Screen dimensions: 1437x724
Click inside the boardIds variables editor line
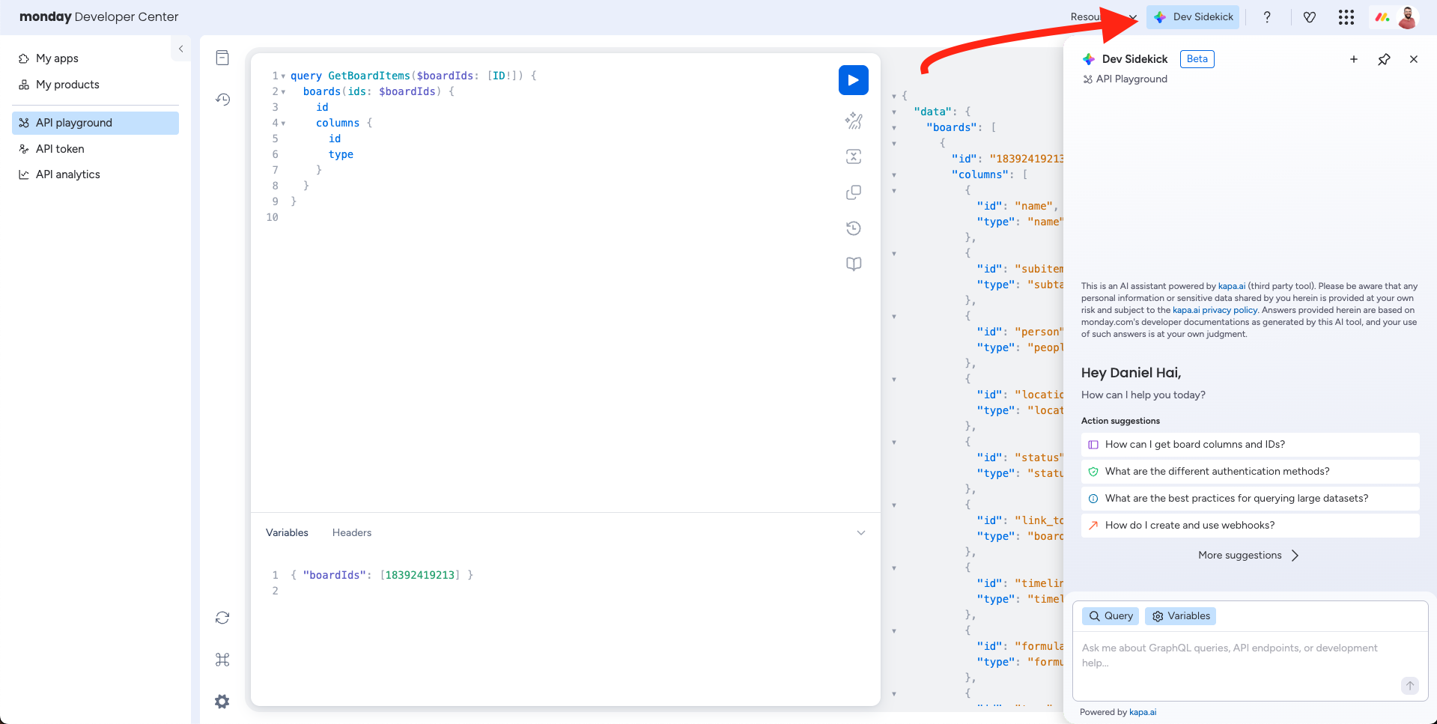382,575
